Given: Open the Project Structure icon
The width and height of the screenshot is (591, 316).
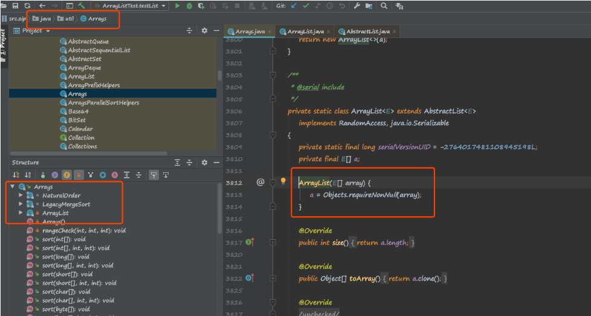Looking at the screenshot, I should [369, 5].
